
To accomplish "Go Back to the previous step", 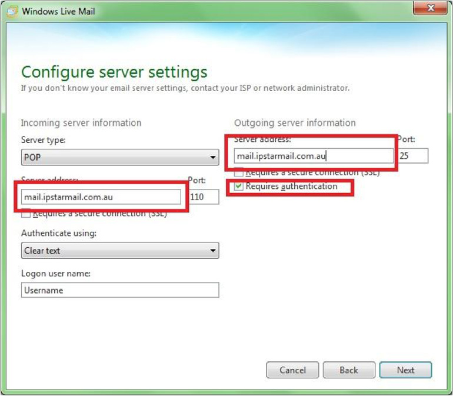I will tap(349, 370).
